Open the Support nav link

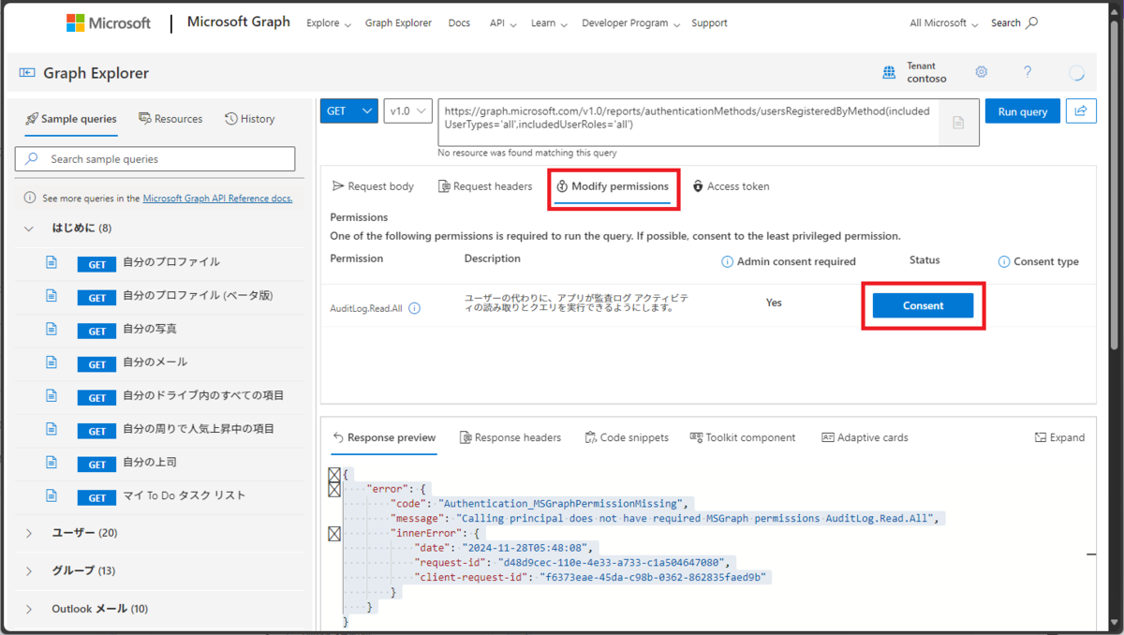tap(709, 23)
